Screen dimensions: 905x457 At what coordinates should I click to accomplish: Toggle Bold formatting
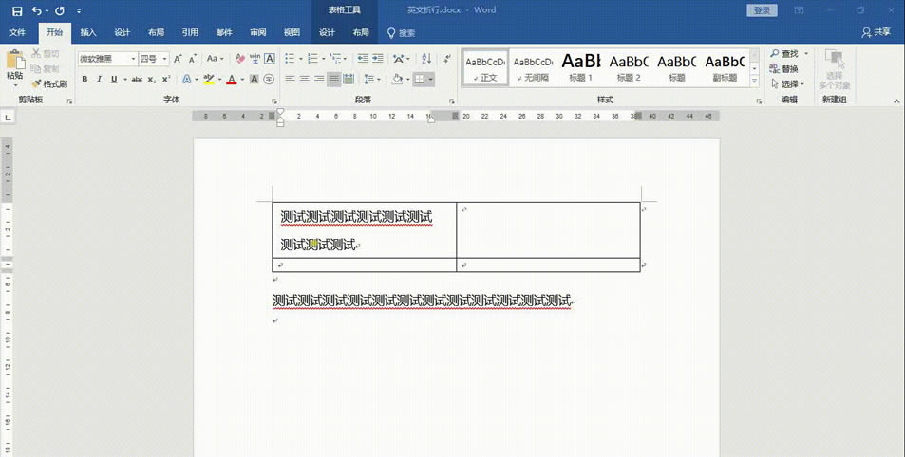coord(85,79)
